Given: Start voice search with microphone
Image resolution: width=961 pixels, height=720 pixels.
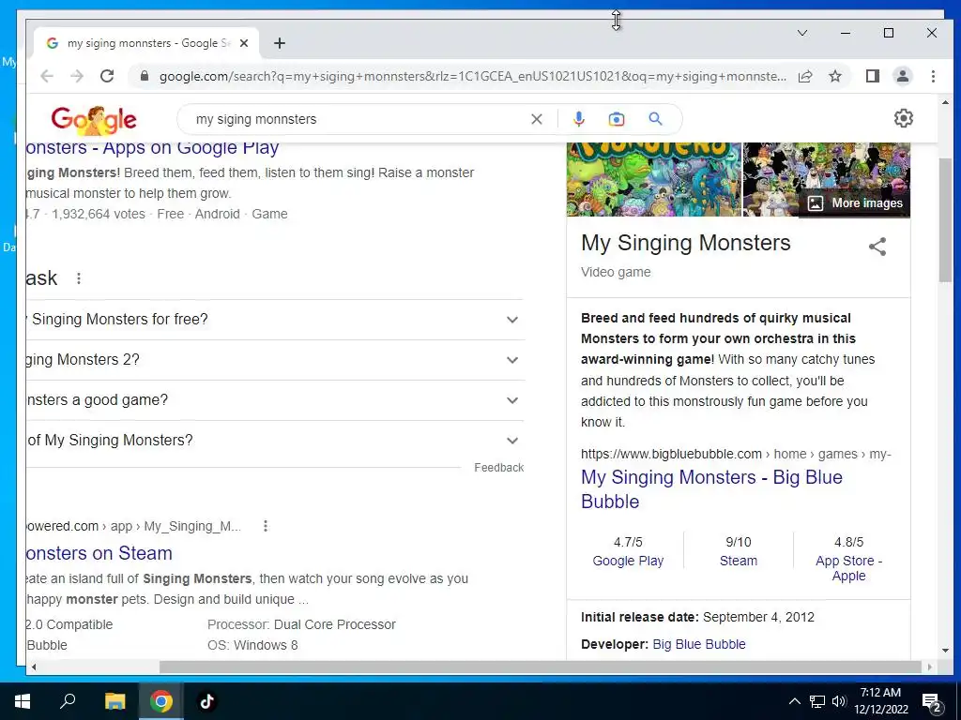Looking at the screenshot, I should coord(578,119).
